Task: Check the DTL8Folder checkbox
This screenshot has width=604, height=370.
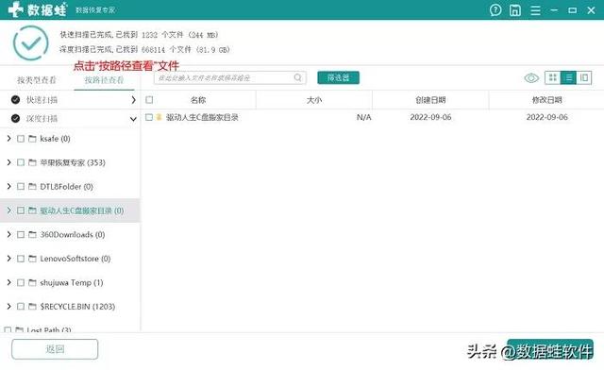Action: [21, 187]
